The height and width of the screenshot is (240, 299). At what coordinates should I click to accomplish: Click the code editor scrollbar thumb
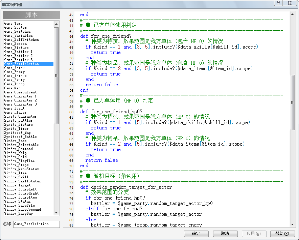[292, 102]
